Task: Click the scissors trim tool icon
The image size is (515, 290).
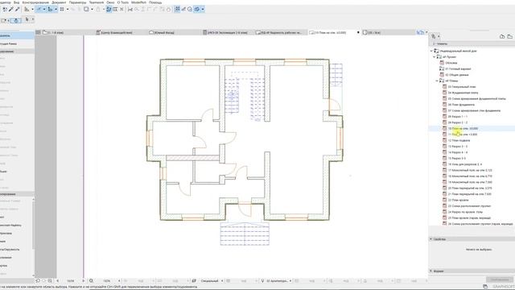Action: (130, 9)
